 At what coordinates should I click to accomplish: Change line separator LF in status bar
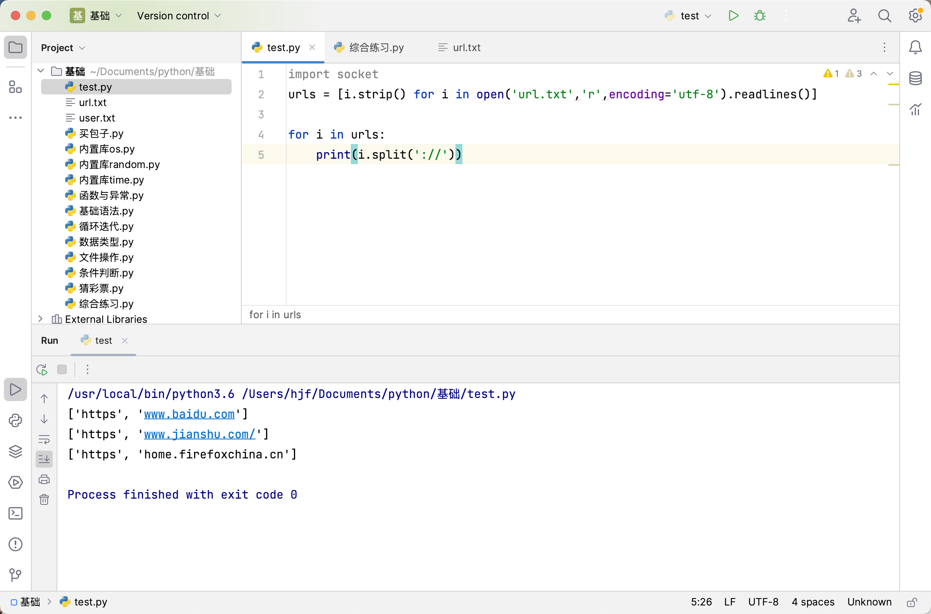[730, 602]
